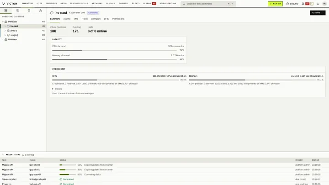
Task: Switch to the Summary tab
Action: pyautogui.click(x=55, y=19)
